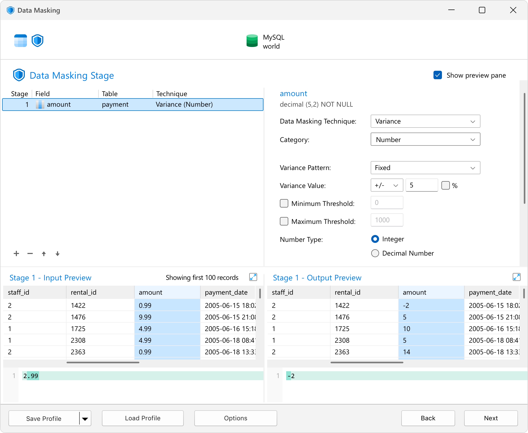Click the Minimum Threshold input field
Image resolution: width=528 pixels, height=433 pixels.
pyautogui.click(x=387, y=203)
